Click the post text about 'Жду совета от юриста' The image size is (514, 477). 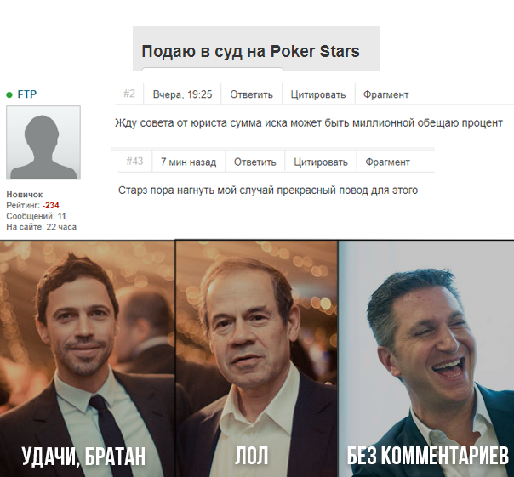tap(309, 123)
